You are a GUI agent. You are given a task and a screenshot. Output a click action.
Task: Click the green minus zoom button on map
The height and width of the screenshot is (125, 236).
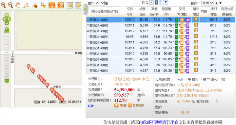pos(7,81)
